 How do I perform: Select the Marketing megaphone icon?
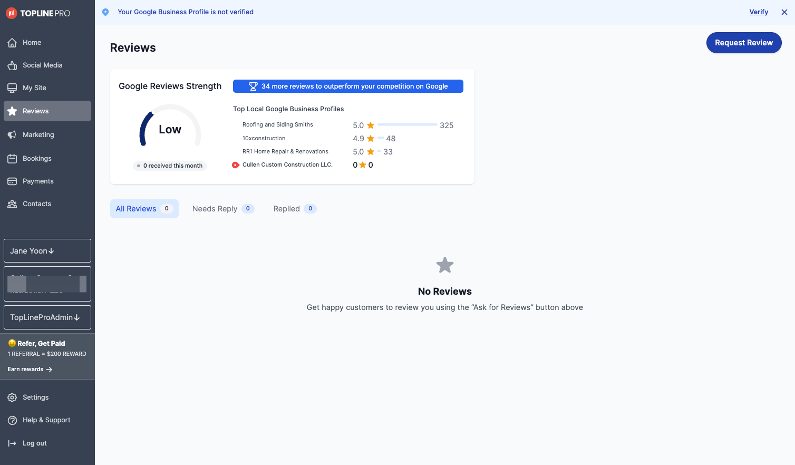pyautogui.click(x=12, y=135)
